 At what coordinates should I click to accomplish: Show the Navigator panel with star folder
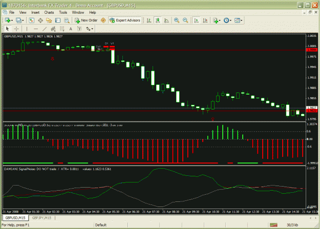point(49,20)
